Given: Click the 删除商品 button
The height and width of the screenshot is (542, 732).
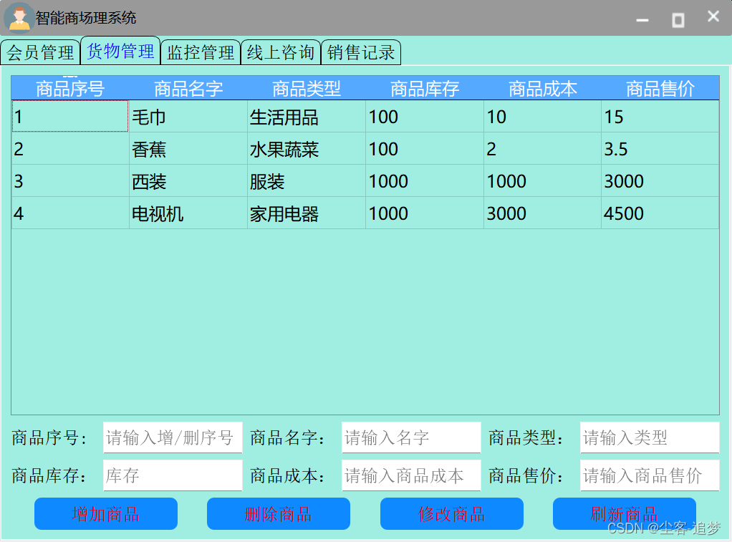Looking at the screenshot, I should 279,513.
